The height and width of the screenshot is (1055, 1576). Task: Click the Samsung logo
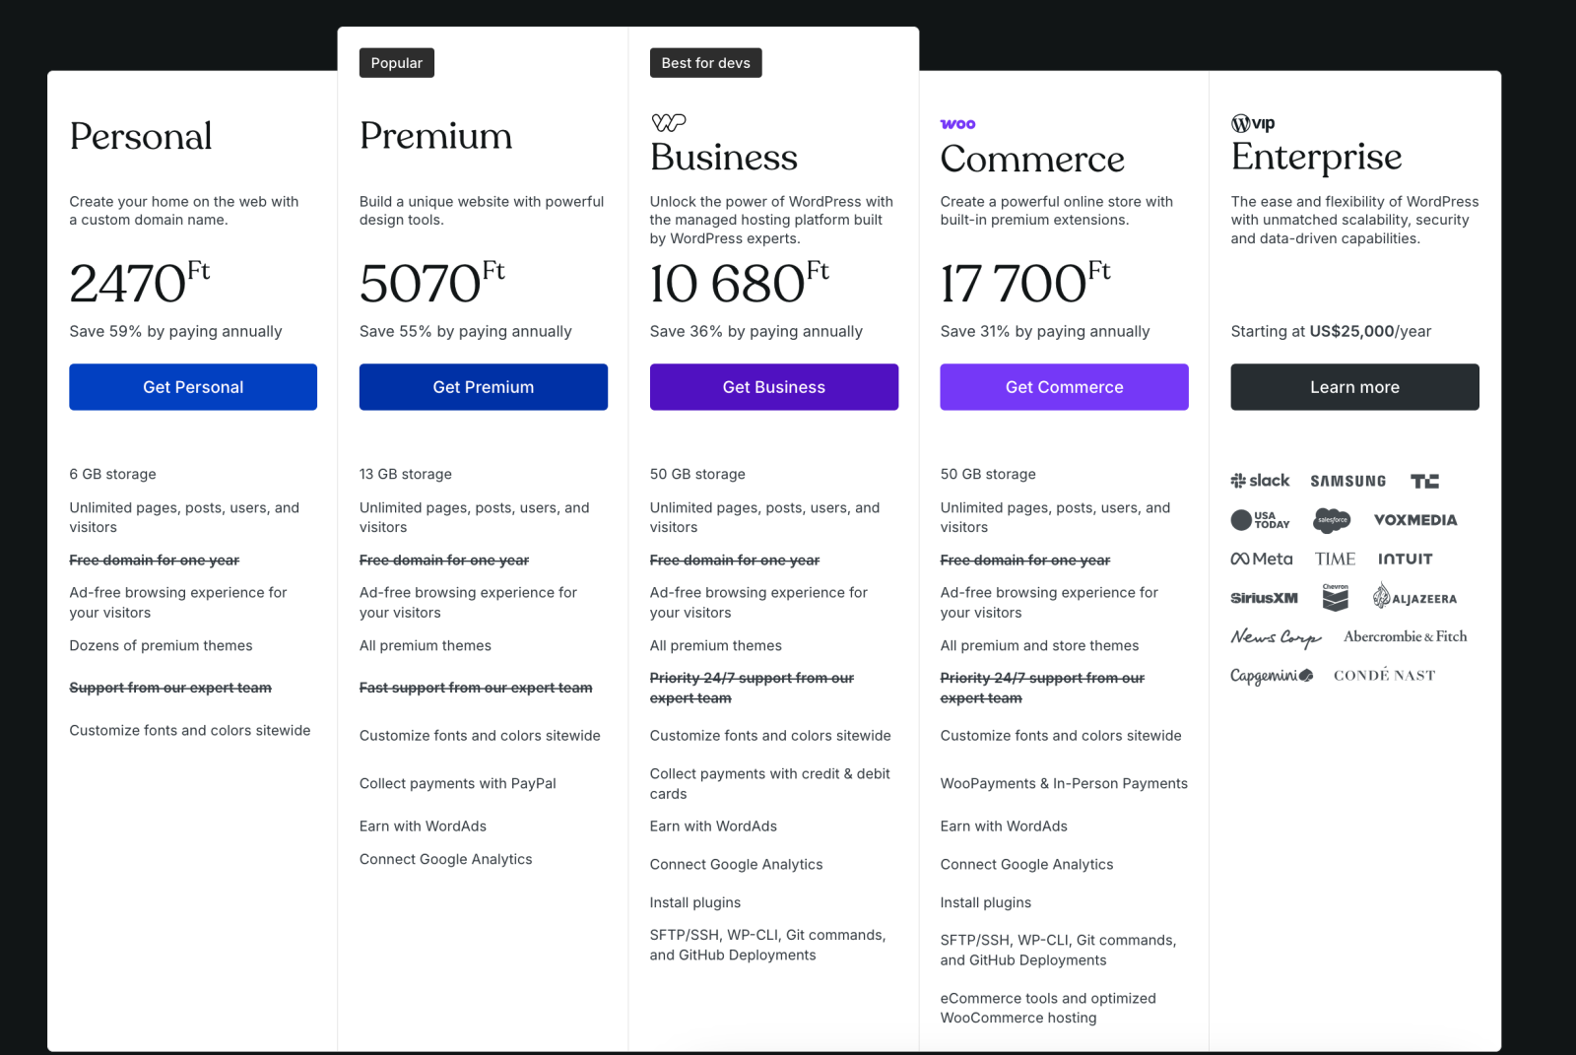point(1347,481)
